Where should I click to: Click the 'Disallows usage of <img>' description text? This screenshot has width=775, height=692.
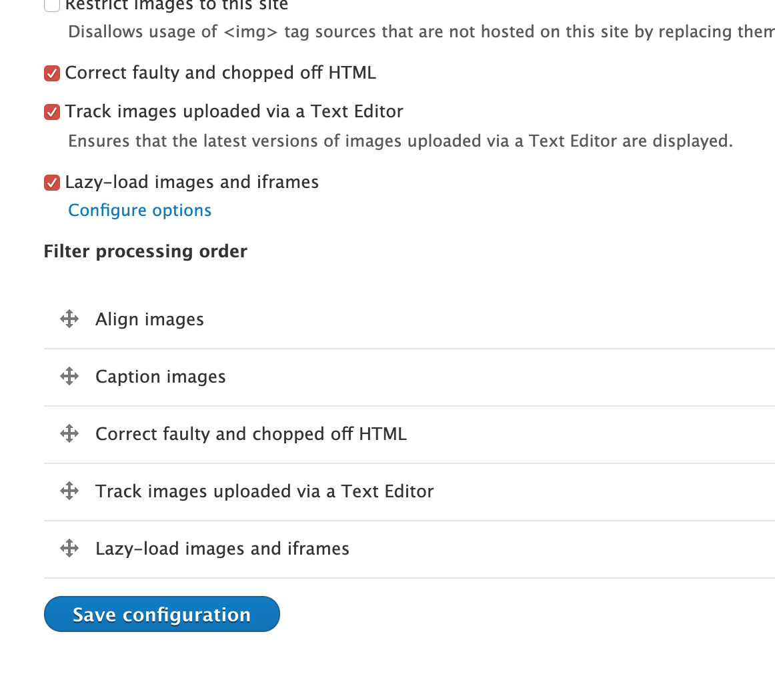coord(420,32)
